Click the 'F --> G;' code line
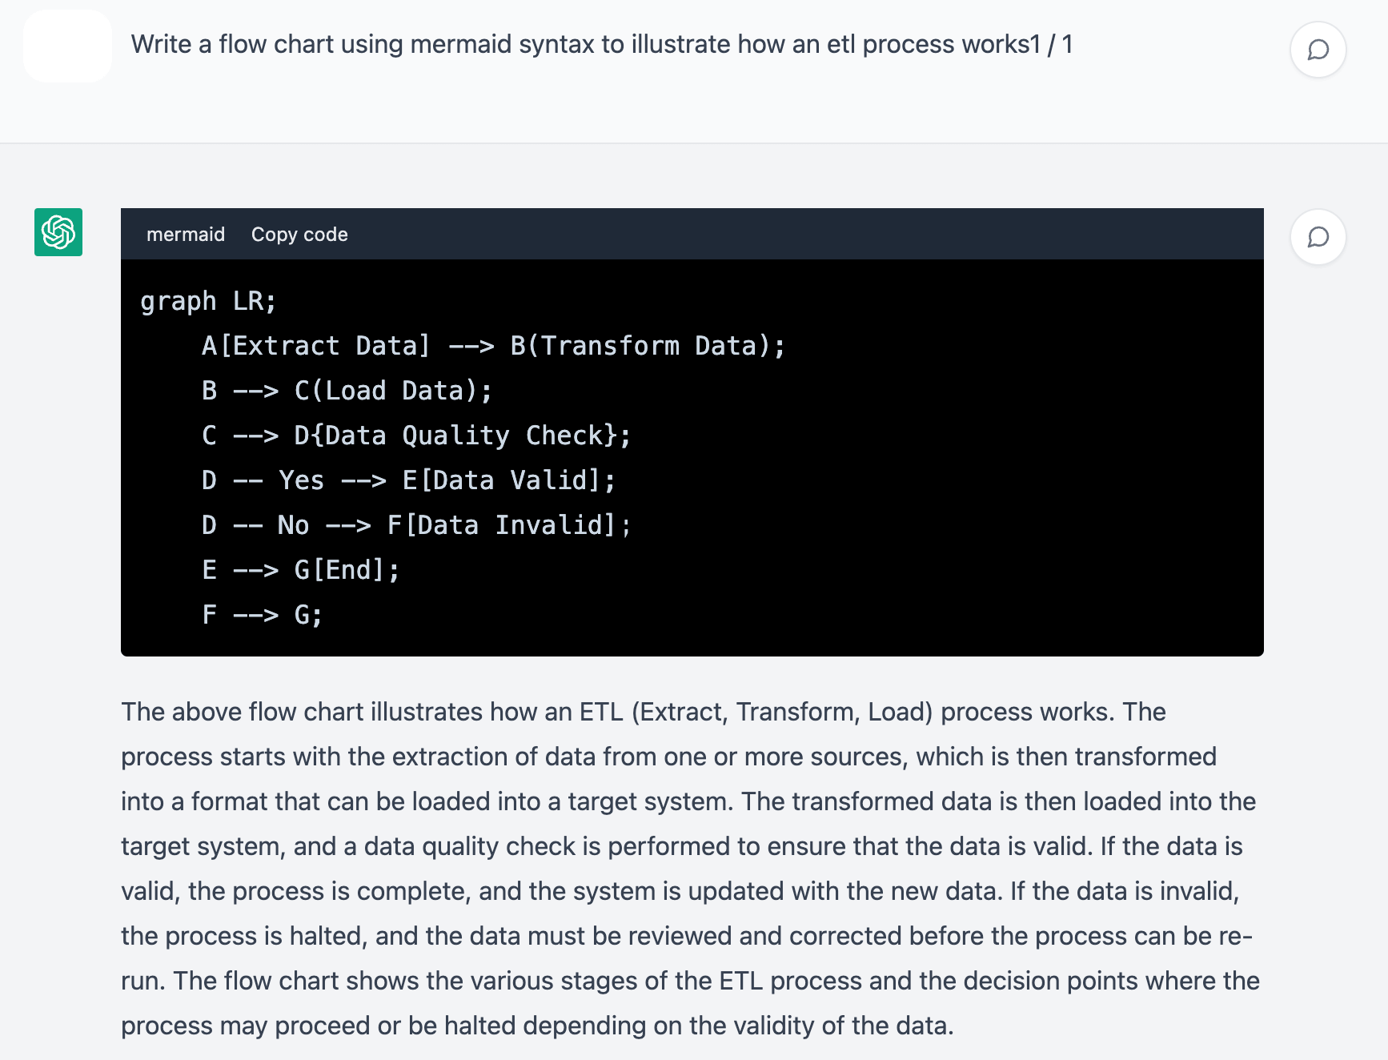This screenshot has height=1060, width=1388. (x=262, y=615)
